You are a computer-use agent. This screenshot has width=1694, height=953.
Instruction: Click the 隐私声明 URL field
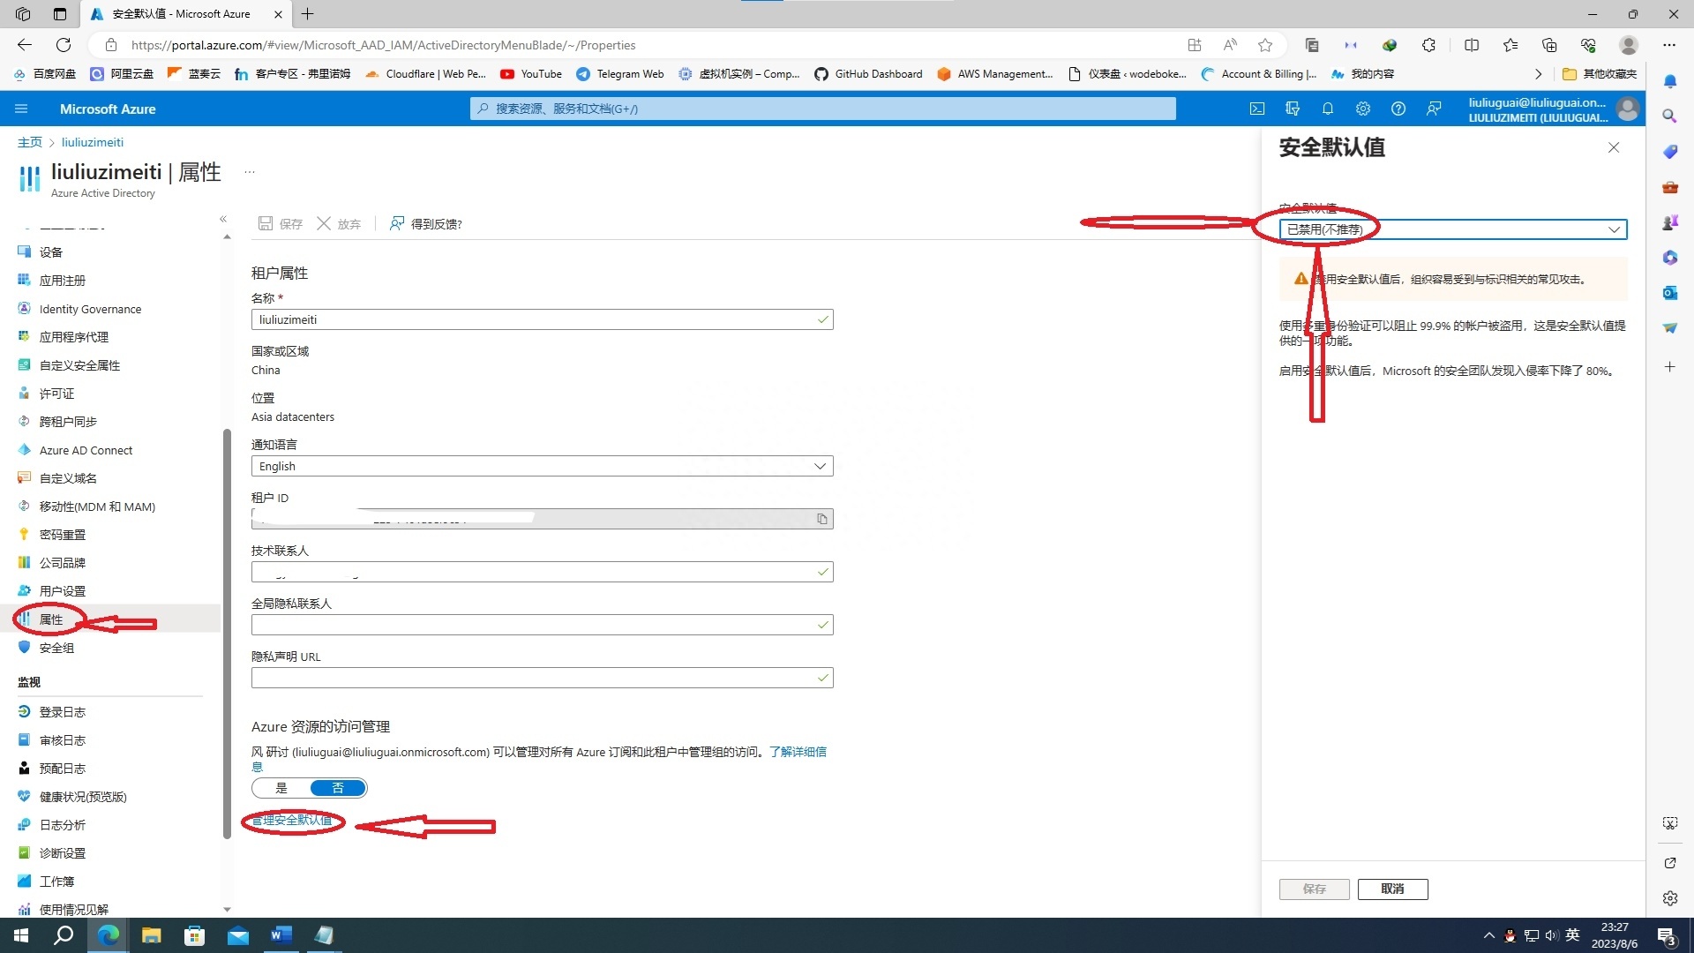point(542,678)
